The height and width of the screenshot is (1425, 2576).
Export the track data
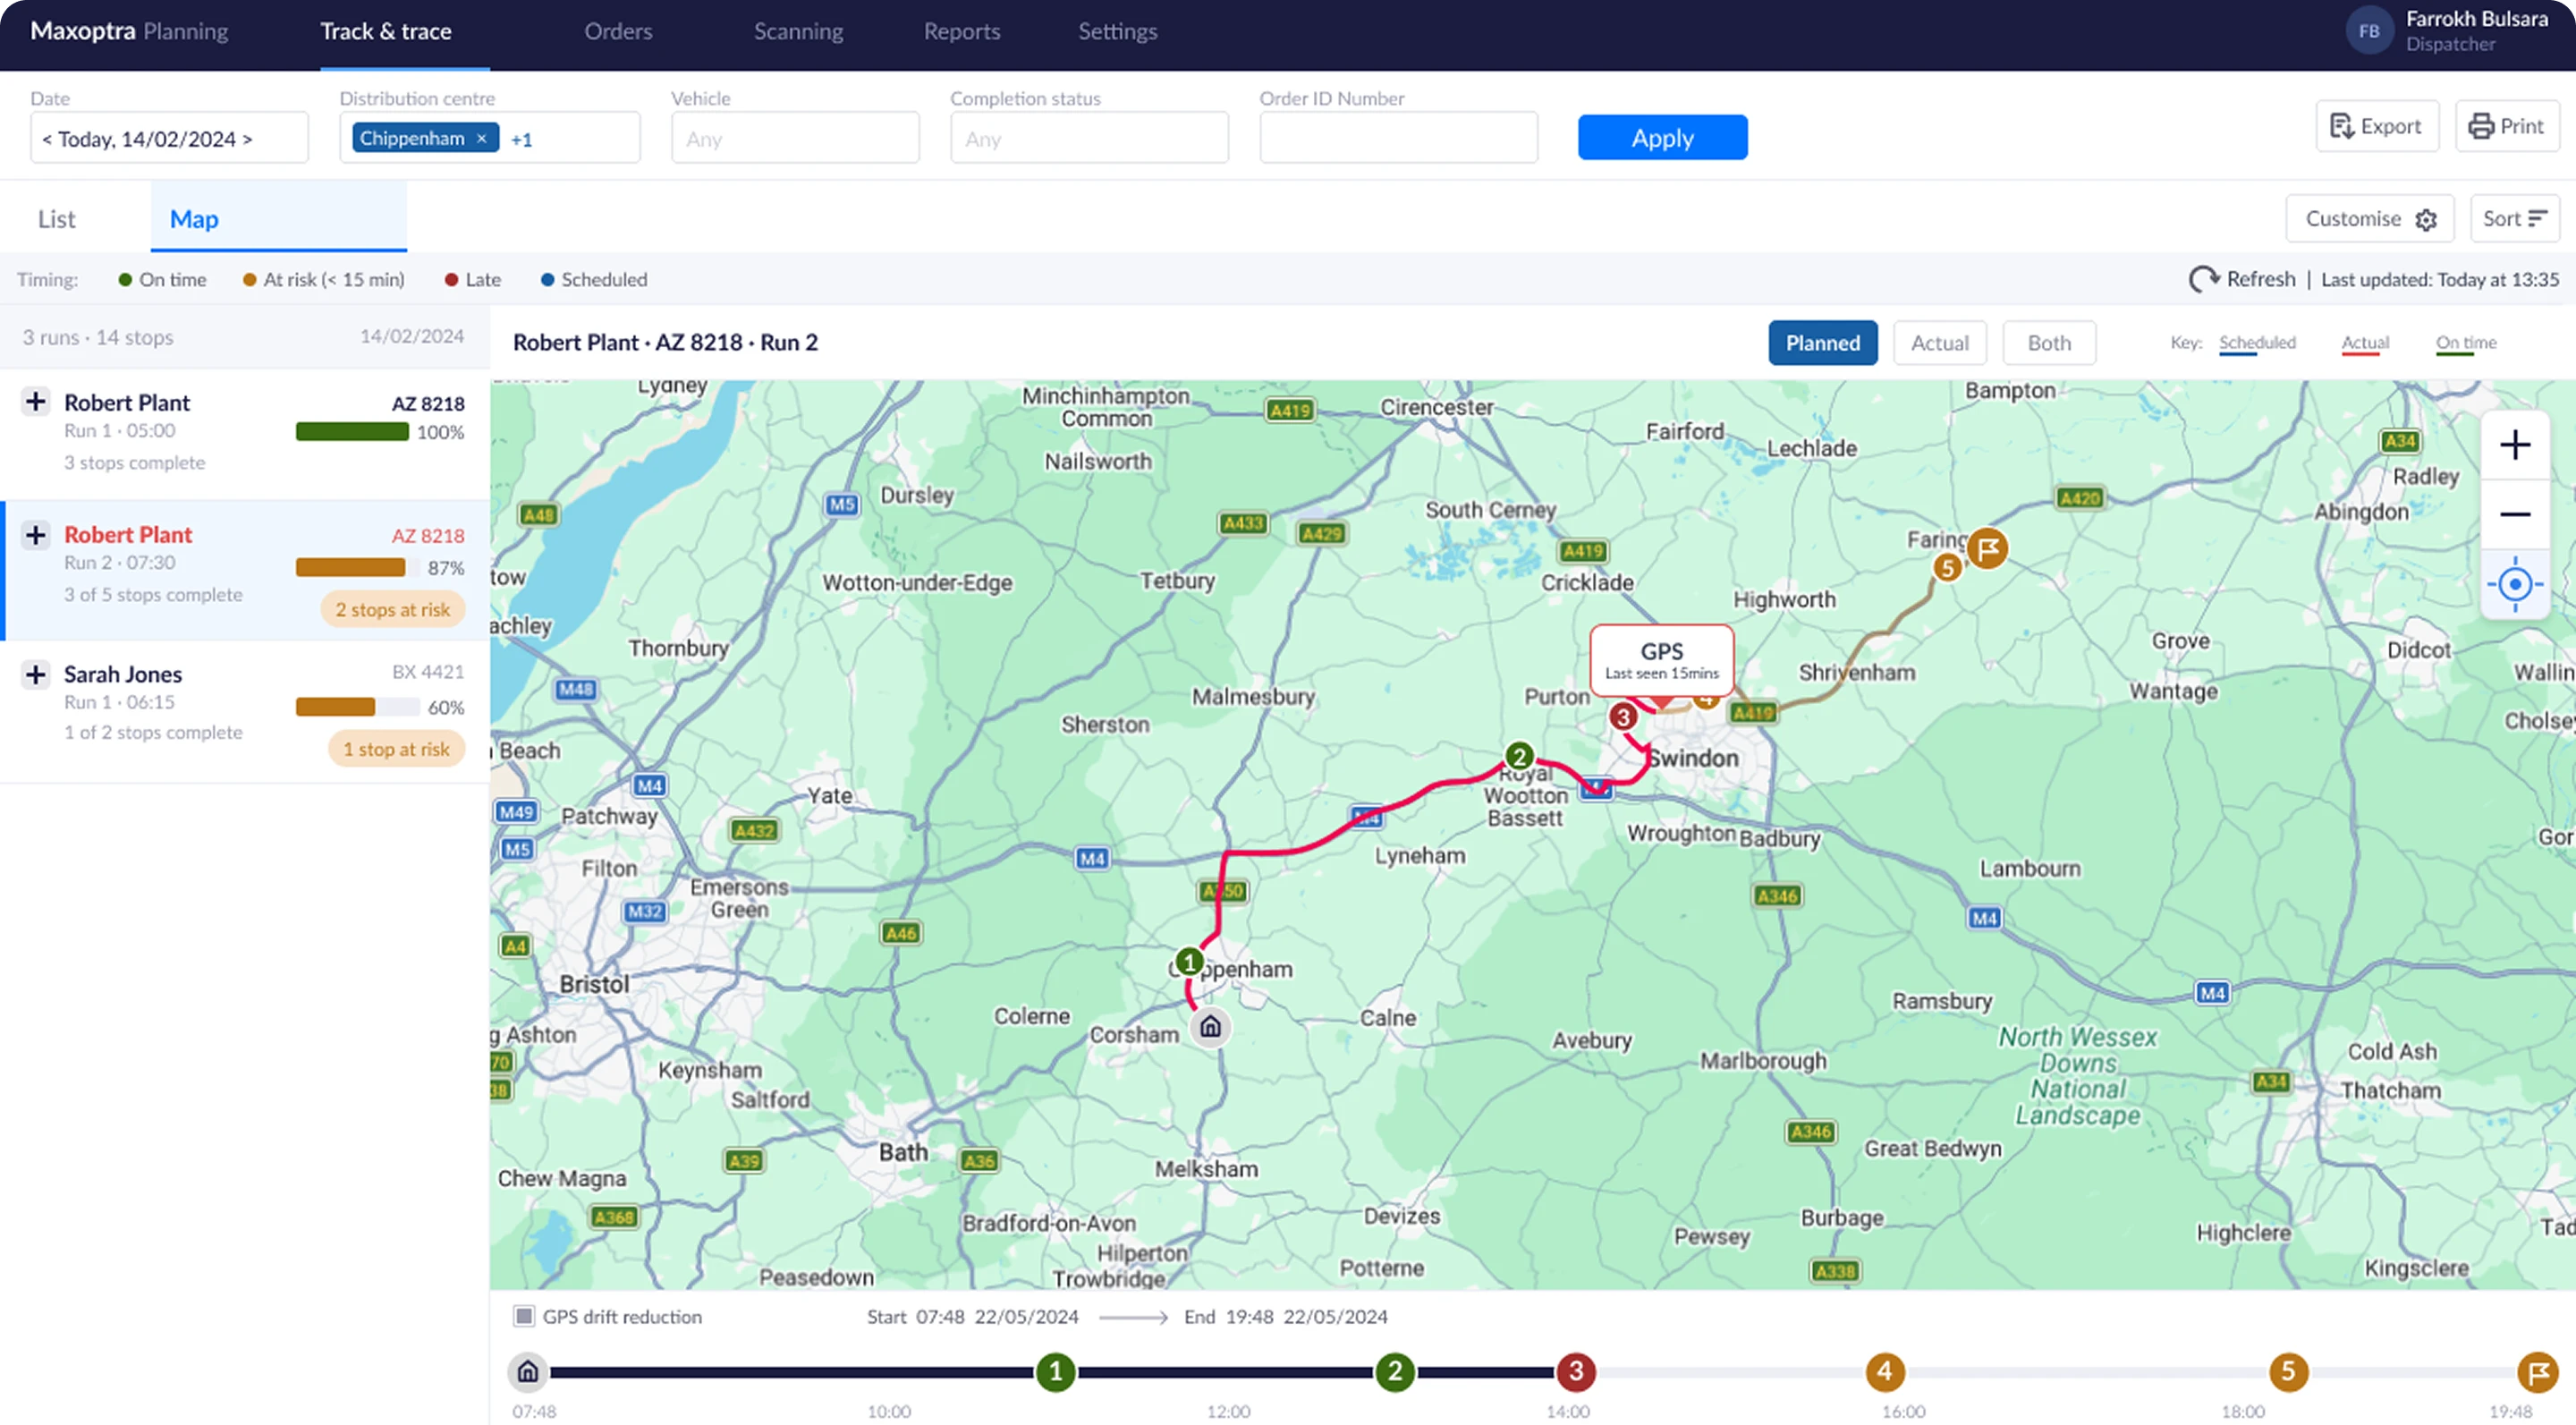[x=2377, y=127]
